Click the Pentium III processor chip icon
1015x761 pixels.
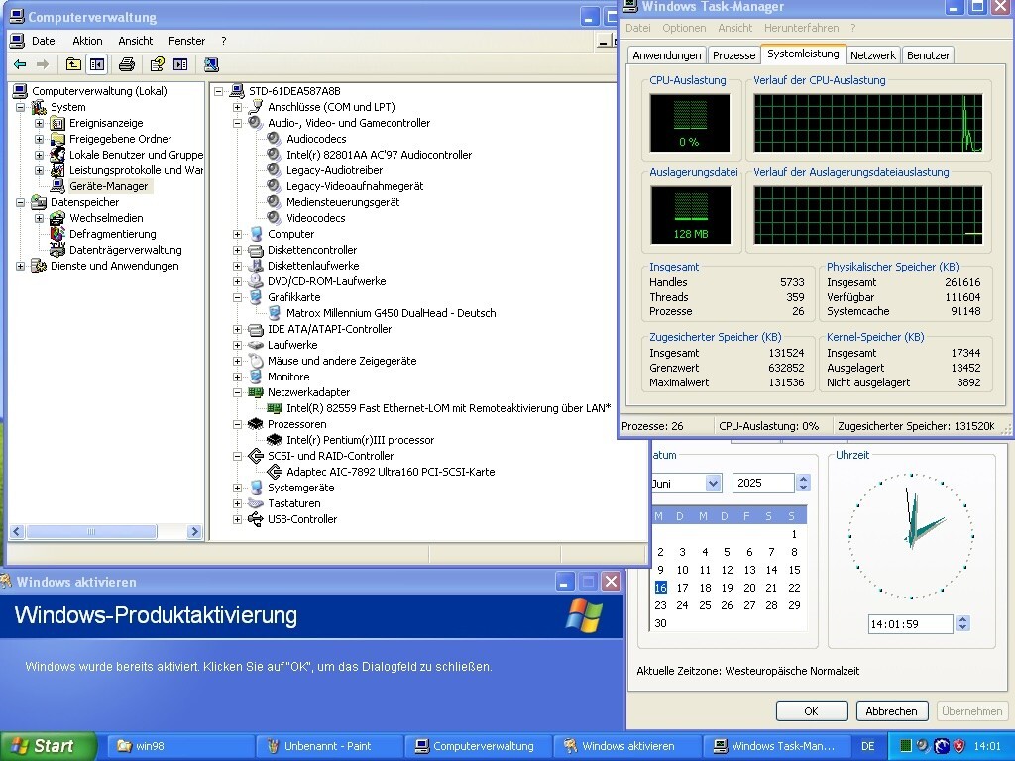coord(275,440)
